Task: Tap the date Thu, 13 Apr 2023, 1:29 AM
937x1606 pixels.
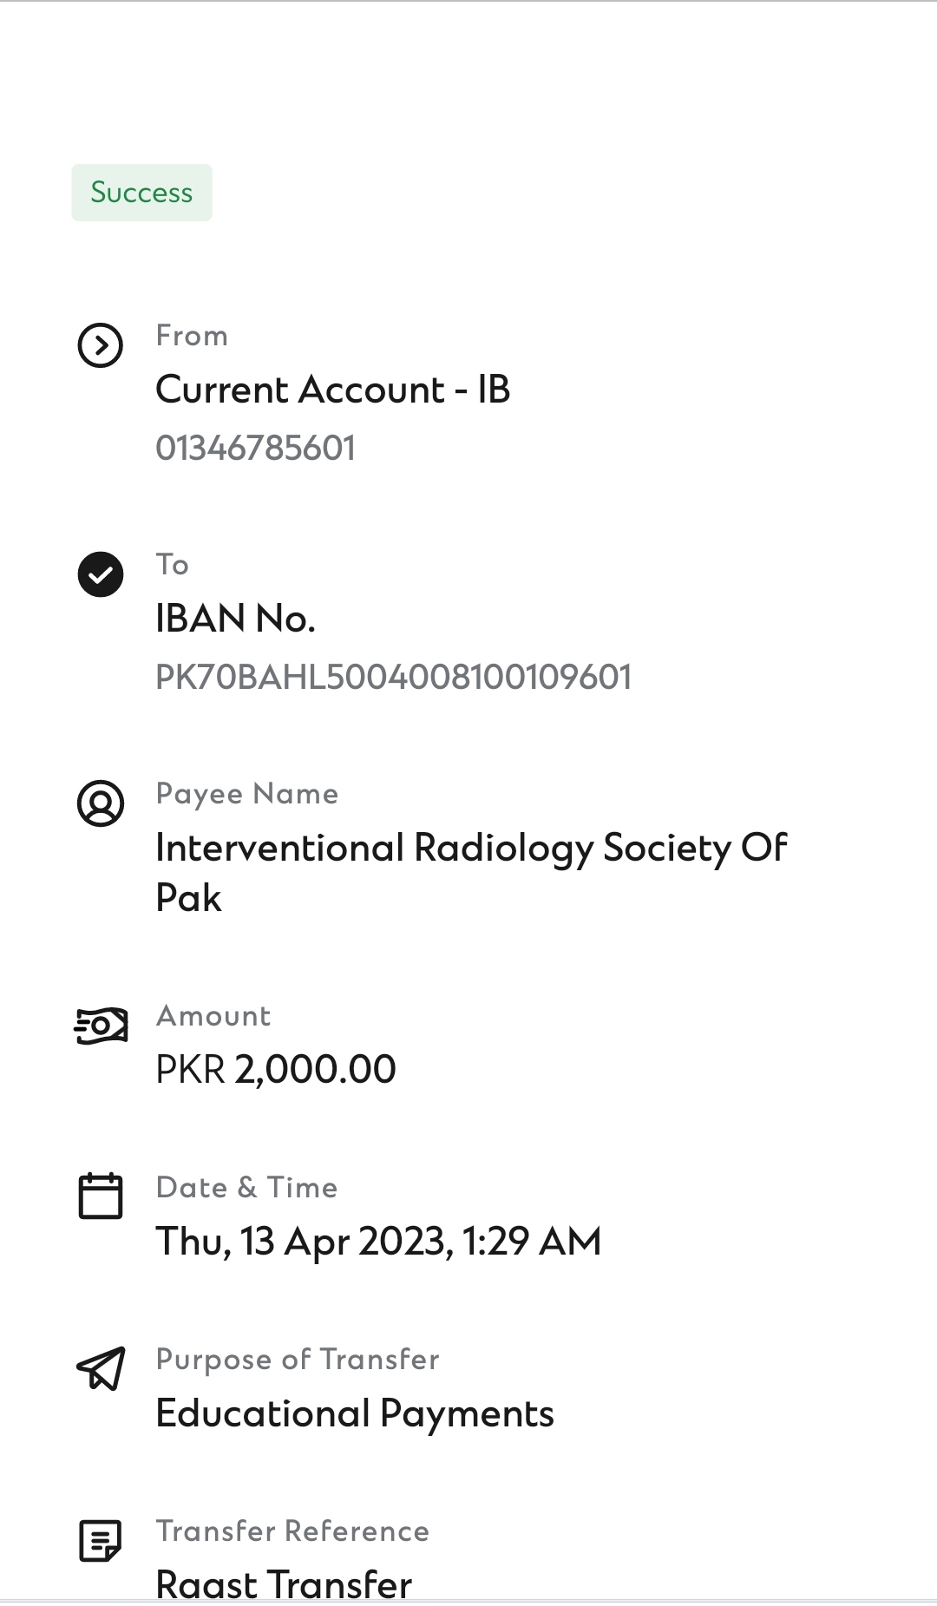Action: click(378, 1241)
